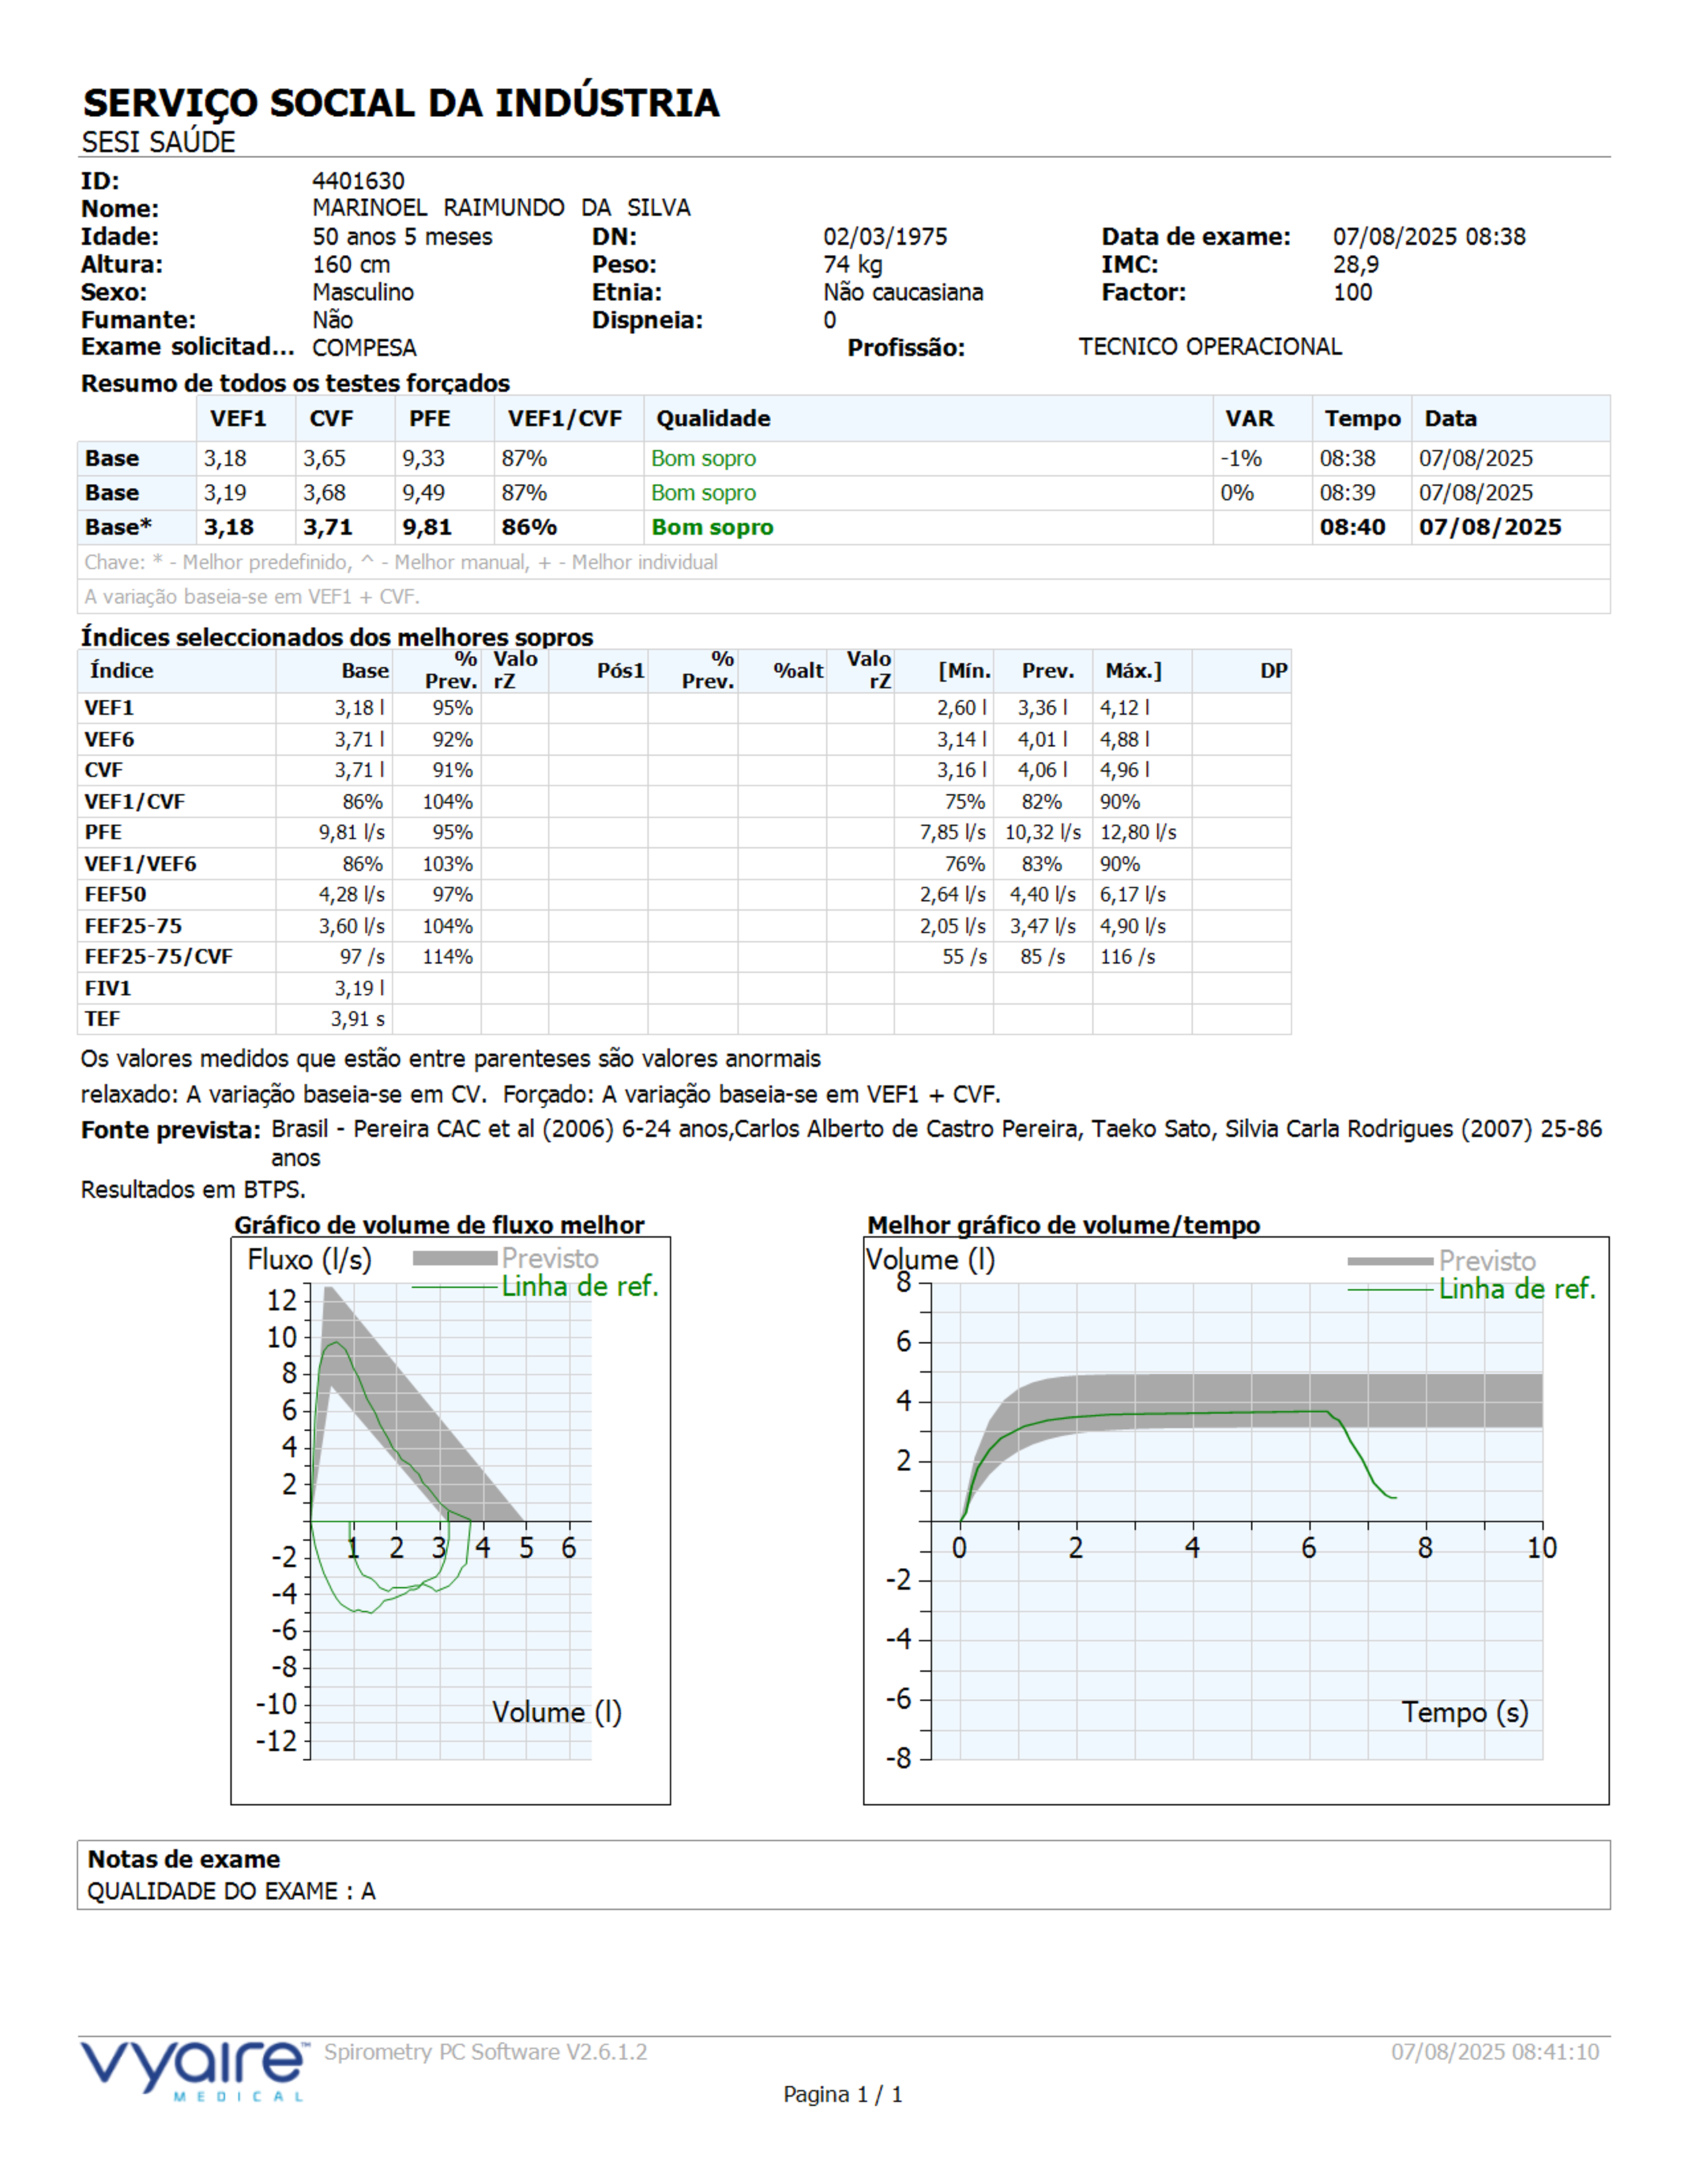Click the Spirometry PC Software V2.6.1.2 text
The height and width of the screenshot is (2184, 1688).
(485, 2053)
